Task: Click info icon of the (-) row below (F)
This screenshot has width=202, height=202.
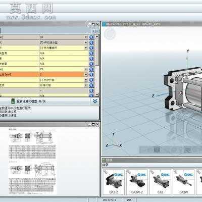Action: point(91,48)
